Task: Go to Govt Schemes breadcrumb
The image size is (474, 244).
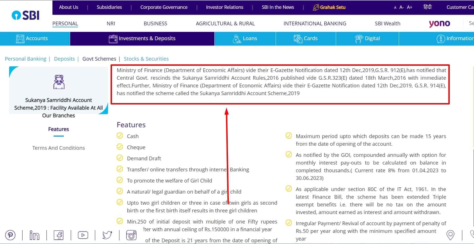Action: pyautogui.click(x=99, y=59)
